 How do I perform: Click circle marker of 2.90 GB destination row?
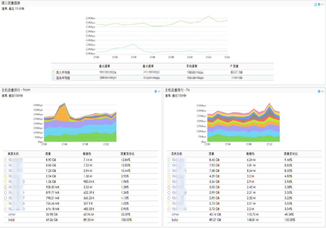[x=169, y=198]
